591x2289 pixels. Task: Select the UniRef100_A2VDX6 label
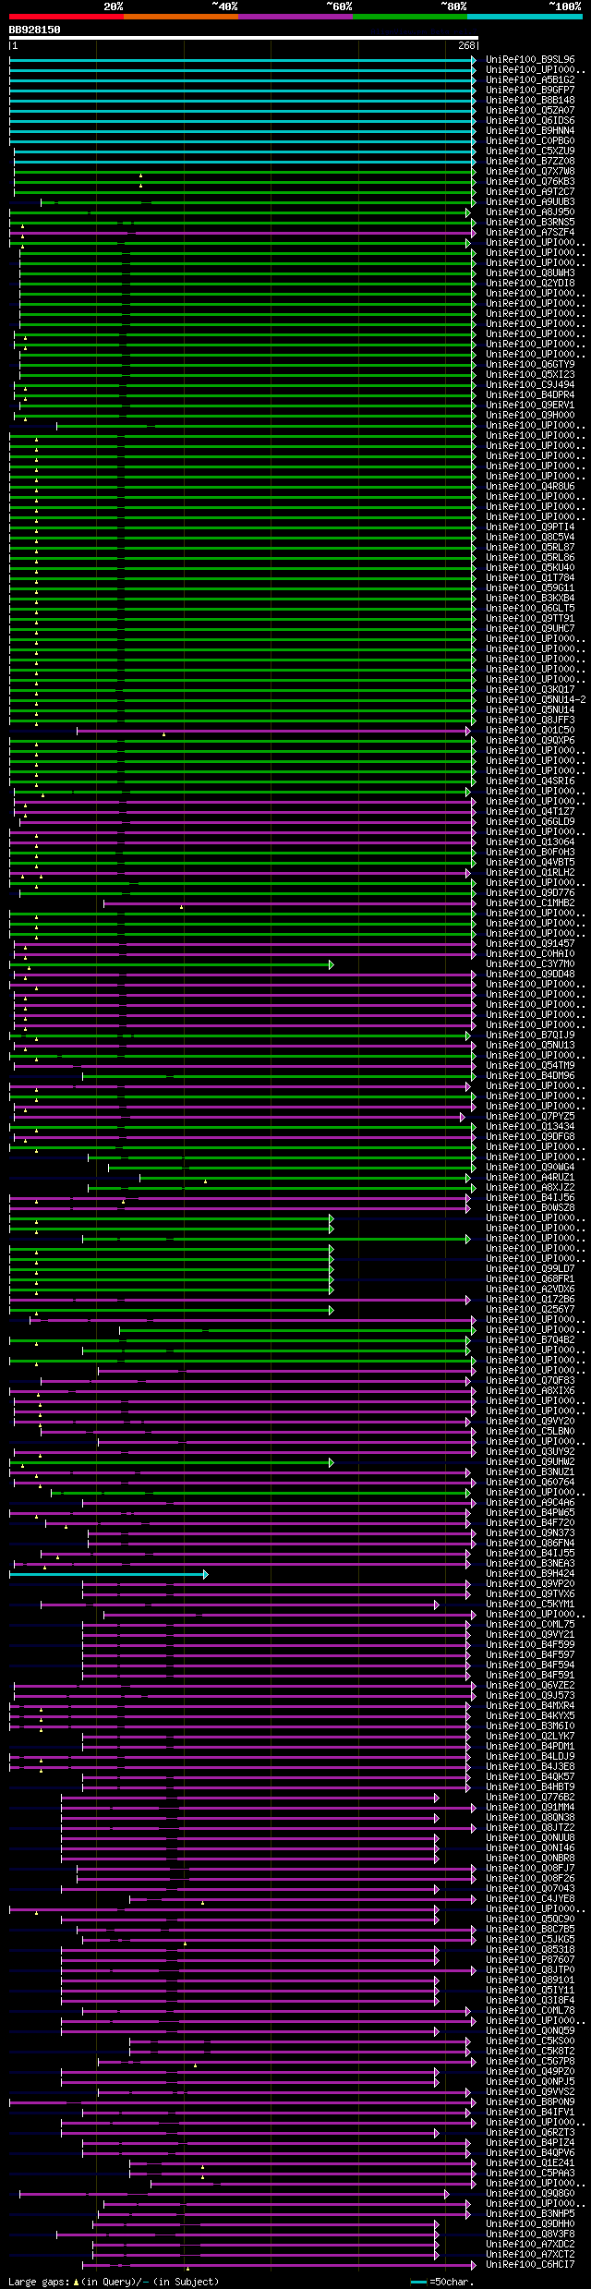[x=530, y=1290]
